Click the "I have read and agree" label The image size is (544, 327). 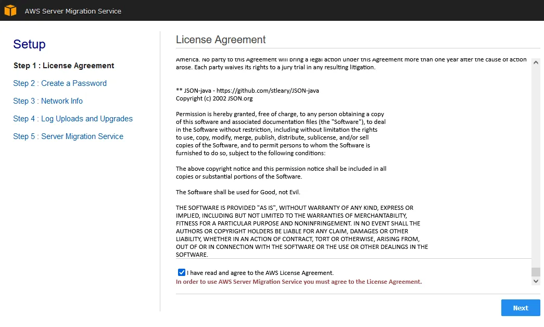pos(260,273)
